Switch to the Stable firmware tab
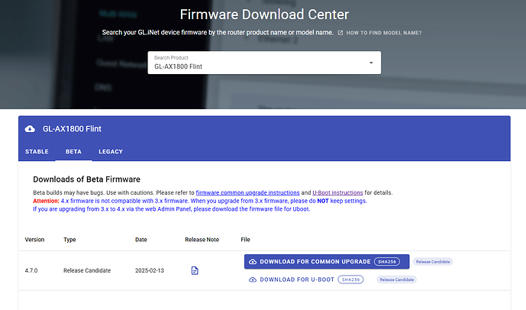526x310 pixels. (x=37, y=152)
